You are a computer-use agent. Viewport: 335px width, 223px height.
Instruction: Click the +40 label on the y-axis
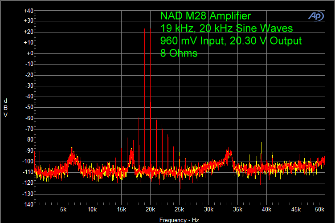(x=28, y=10)
